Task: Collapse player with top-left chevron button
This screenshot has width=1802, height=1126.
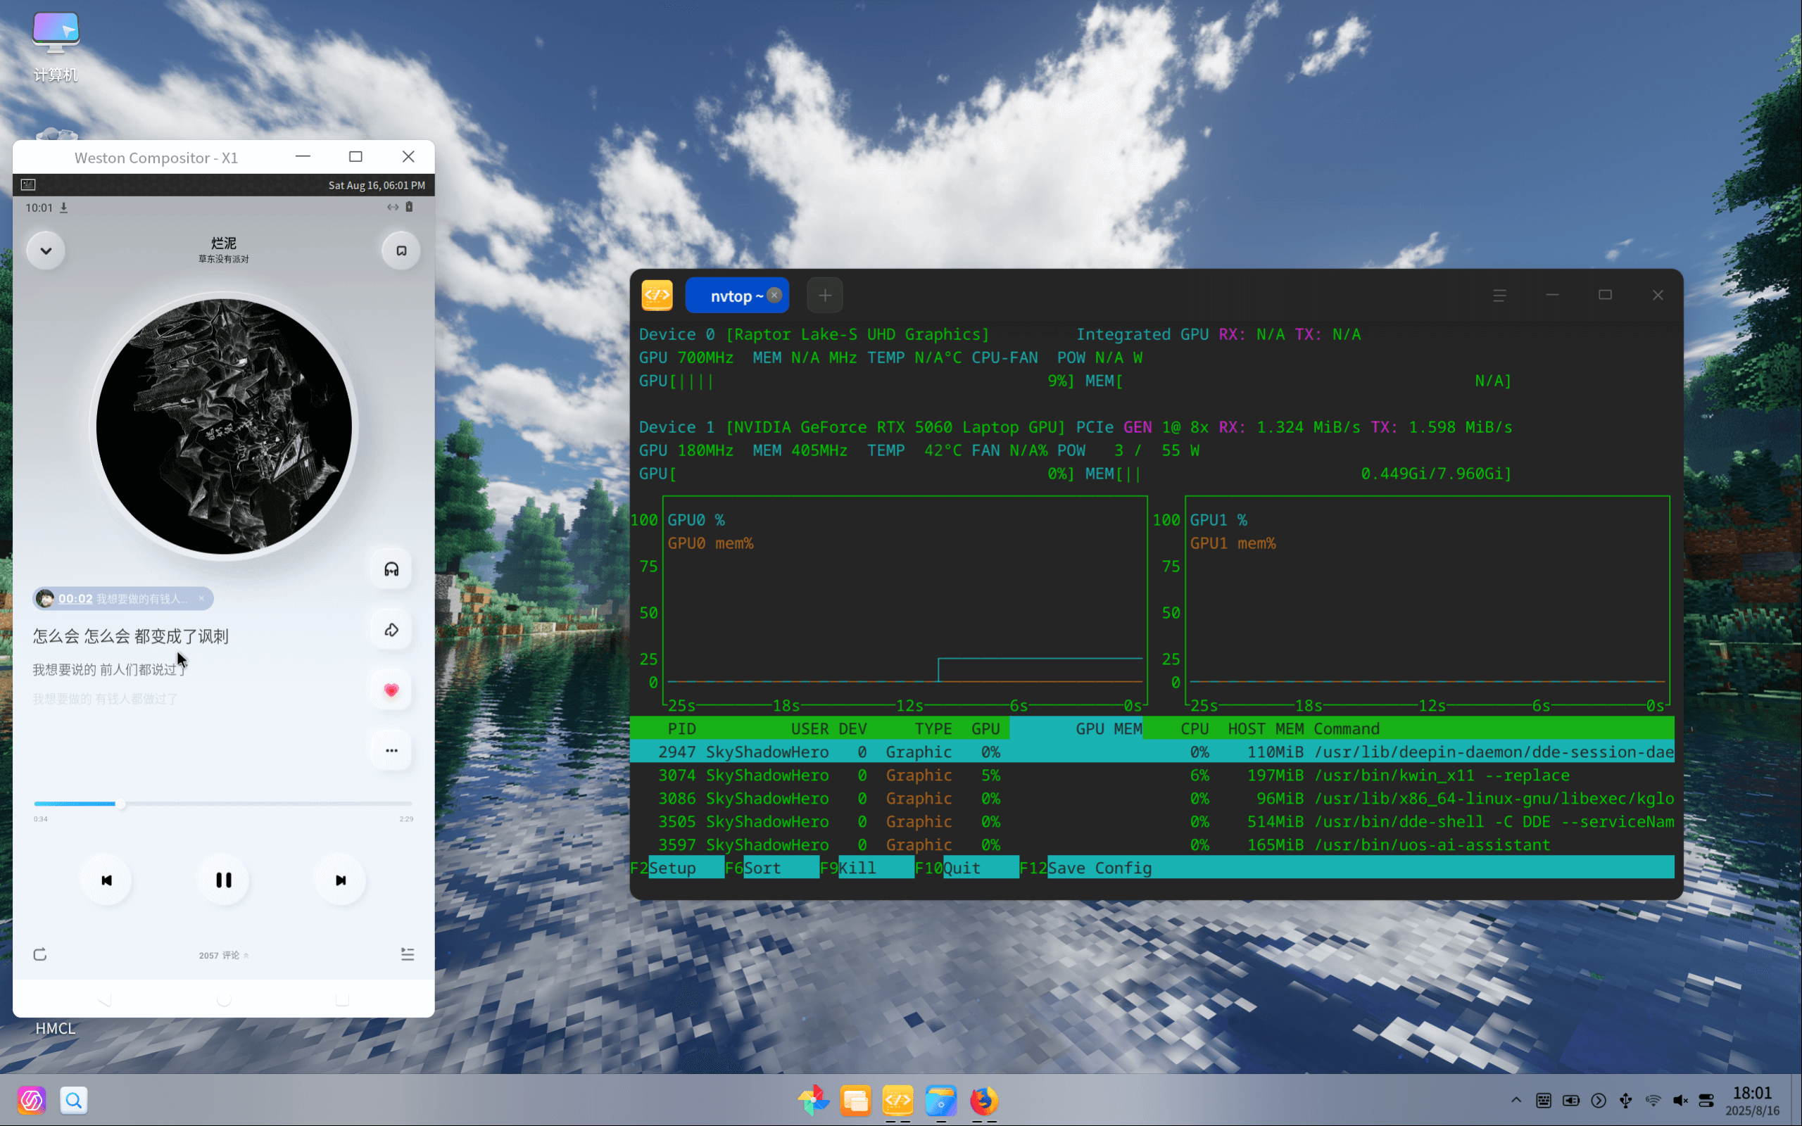Action: coord(46,251)
